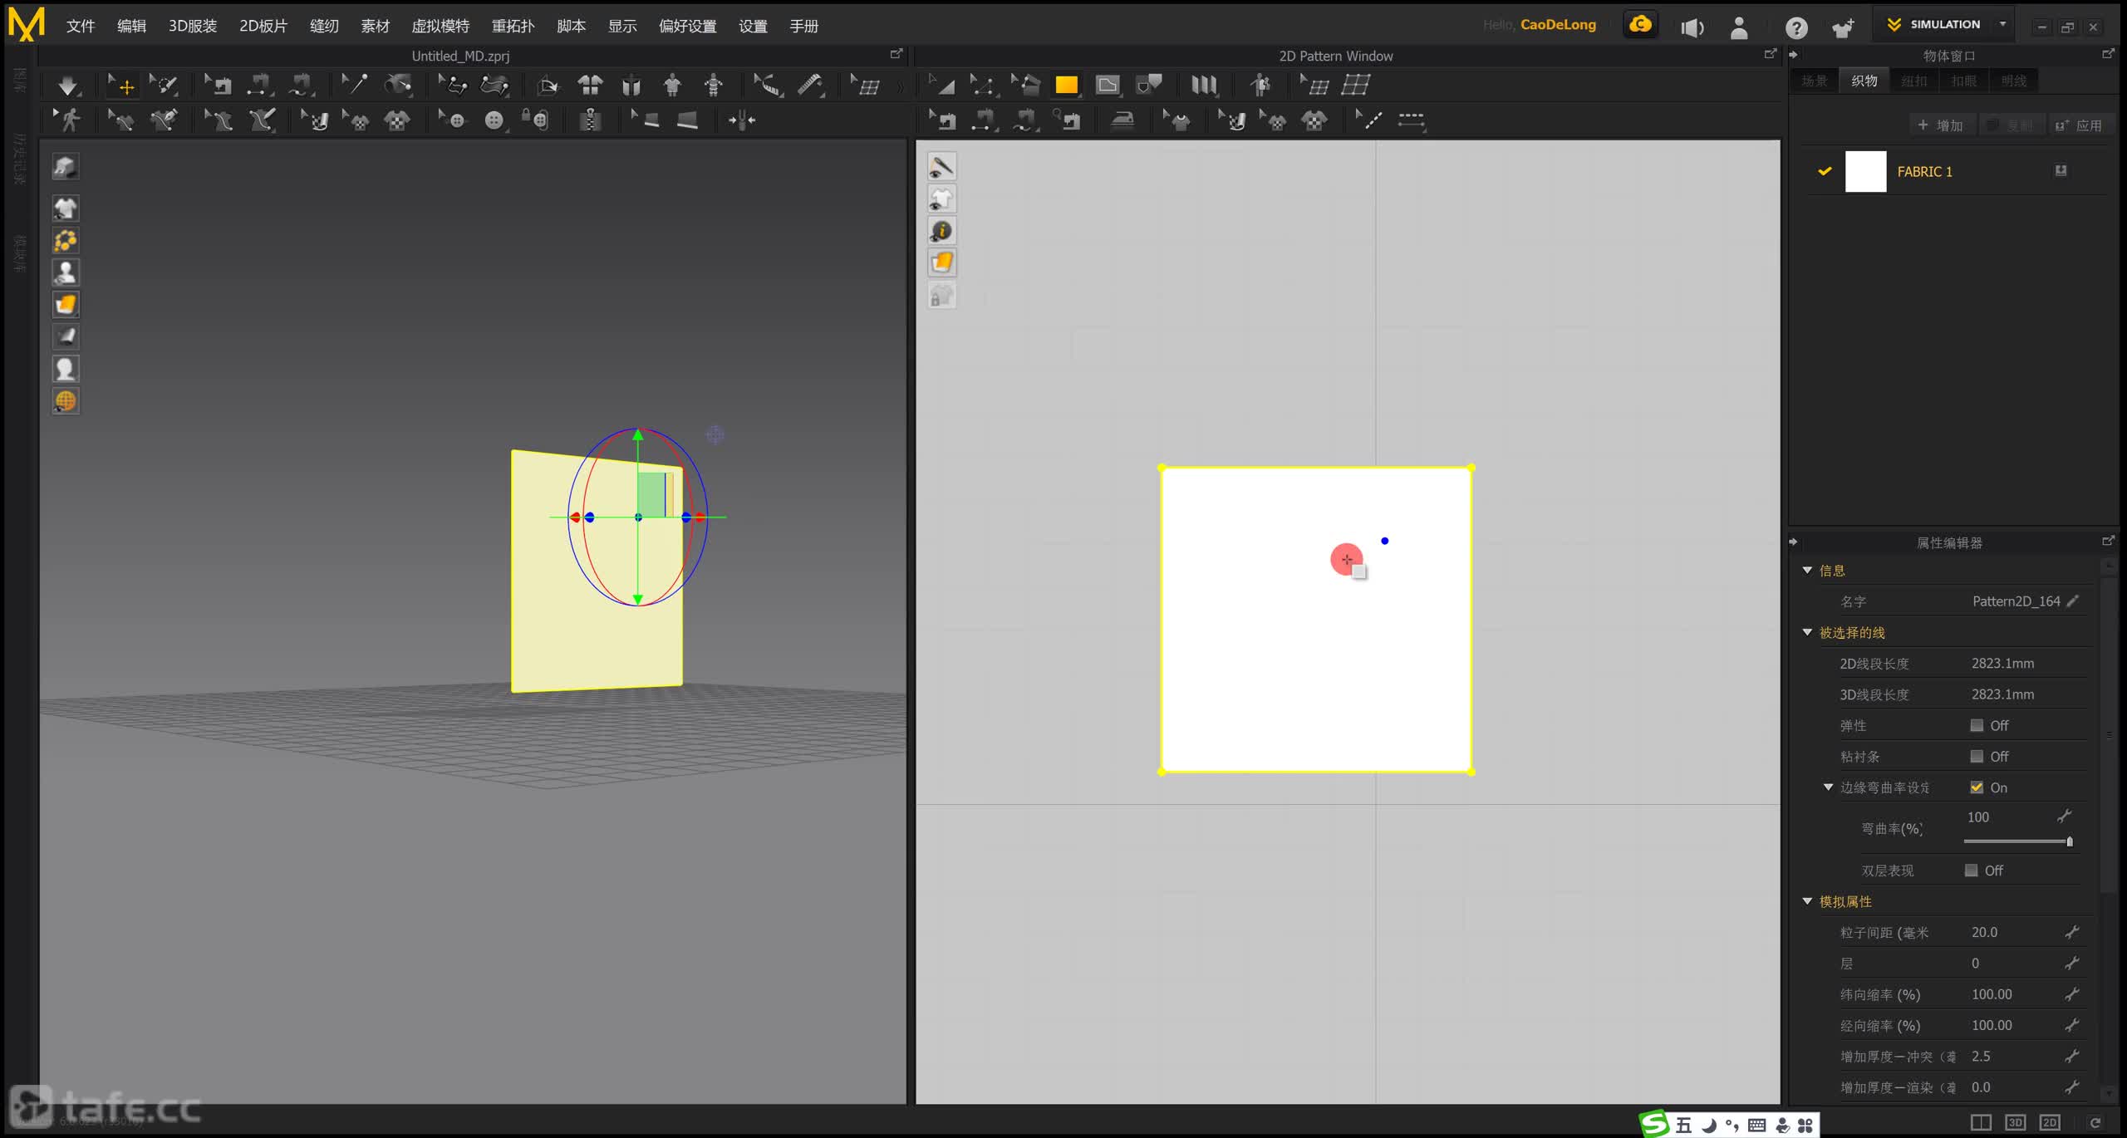Viewport: 2127px width, 1138px height.
Task: Select the tape measure tool
Action: point(810,85)
